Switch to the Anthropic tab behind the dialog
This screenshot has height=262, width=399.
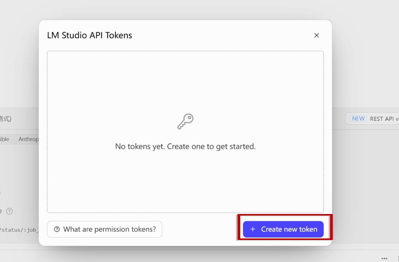pyautogui.click(x=28, y=139)
